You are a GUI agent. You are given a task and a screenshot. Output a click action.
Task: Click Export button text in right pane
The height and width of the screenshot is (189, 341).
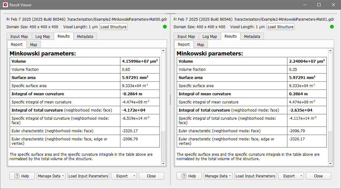pos(289,176)
